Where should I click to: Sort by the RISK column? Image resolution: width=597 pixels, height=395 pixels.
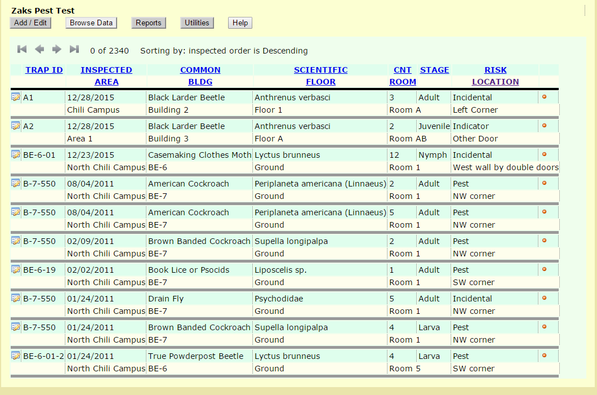tap(496, 70)
